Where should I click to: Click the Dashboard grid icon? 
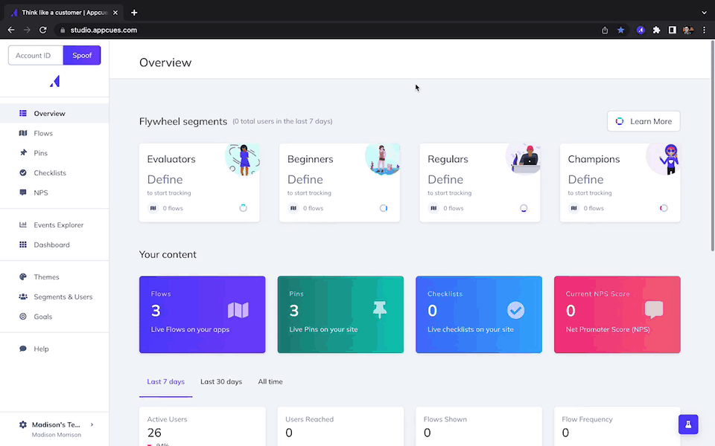[x=23, y=245]
